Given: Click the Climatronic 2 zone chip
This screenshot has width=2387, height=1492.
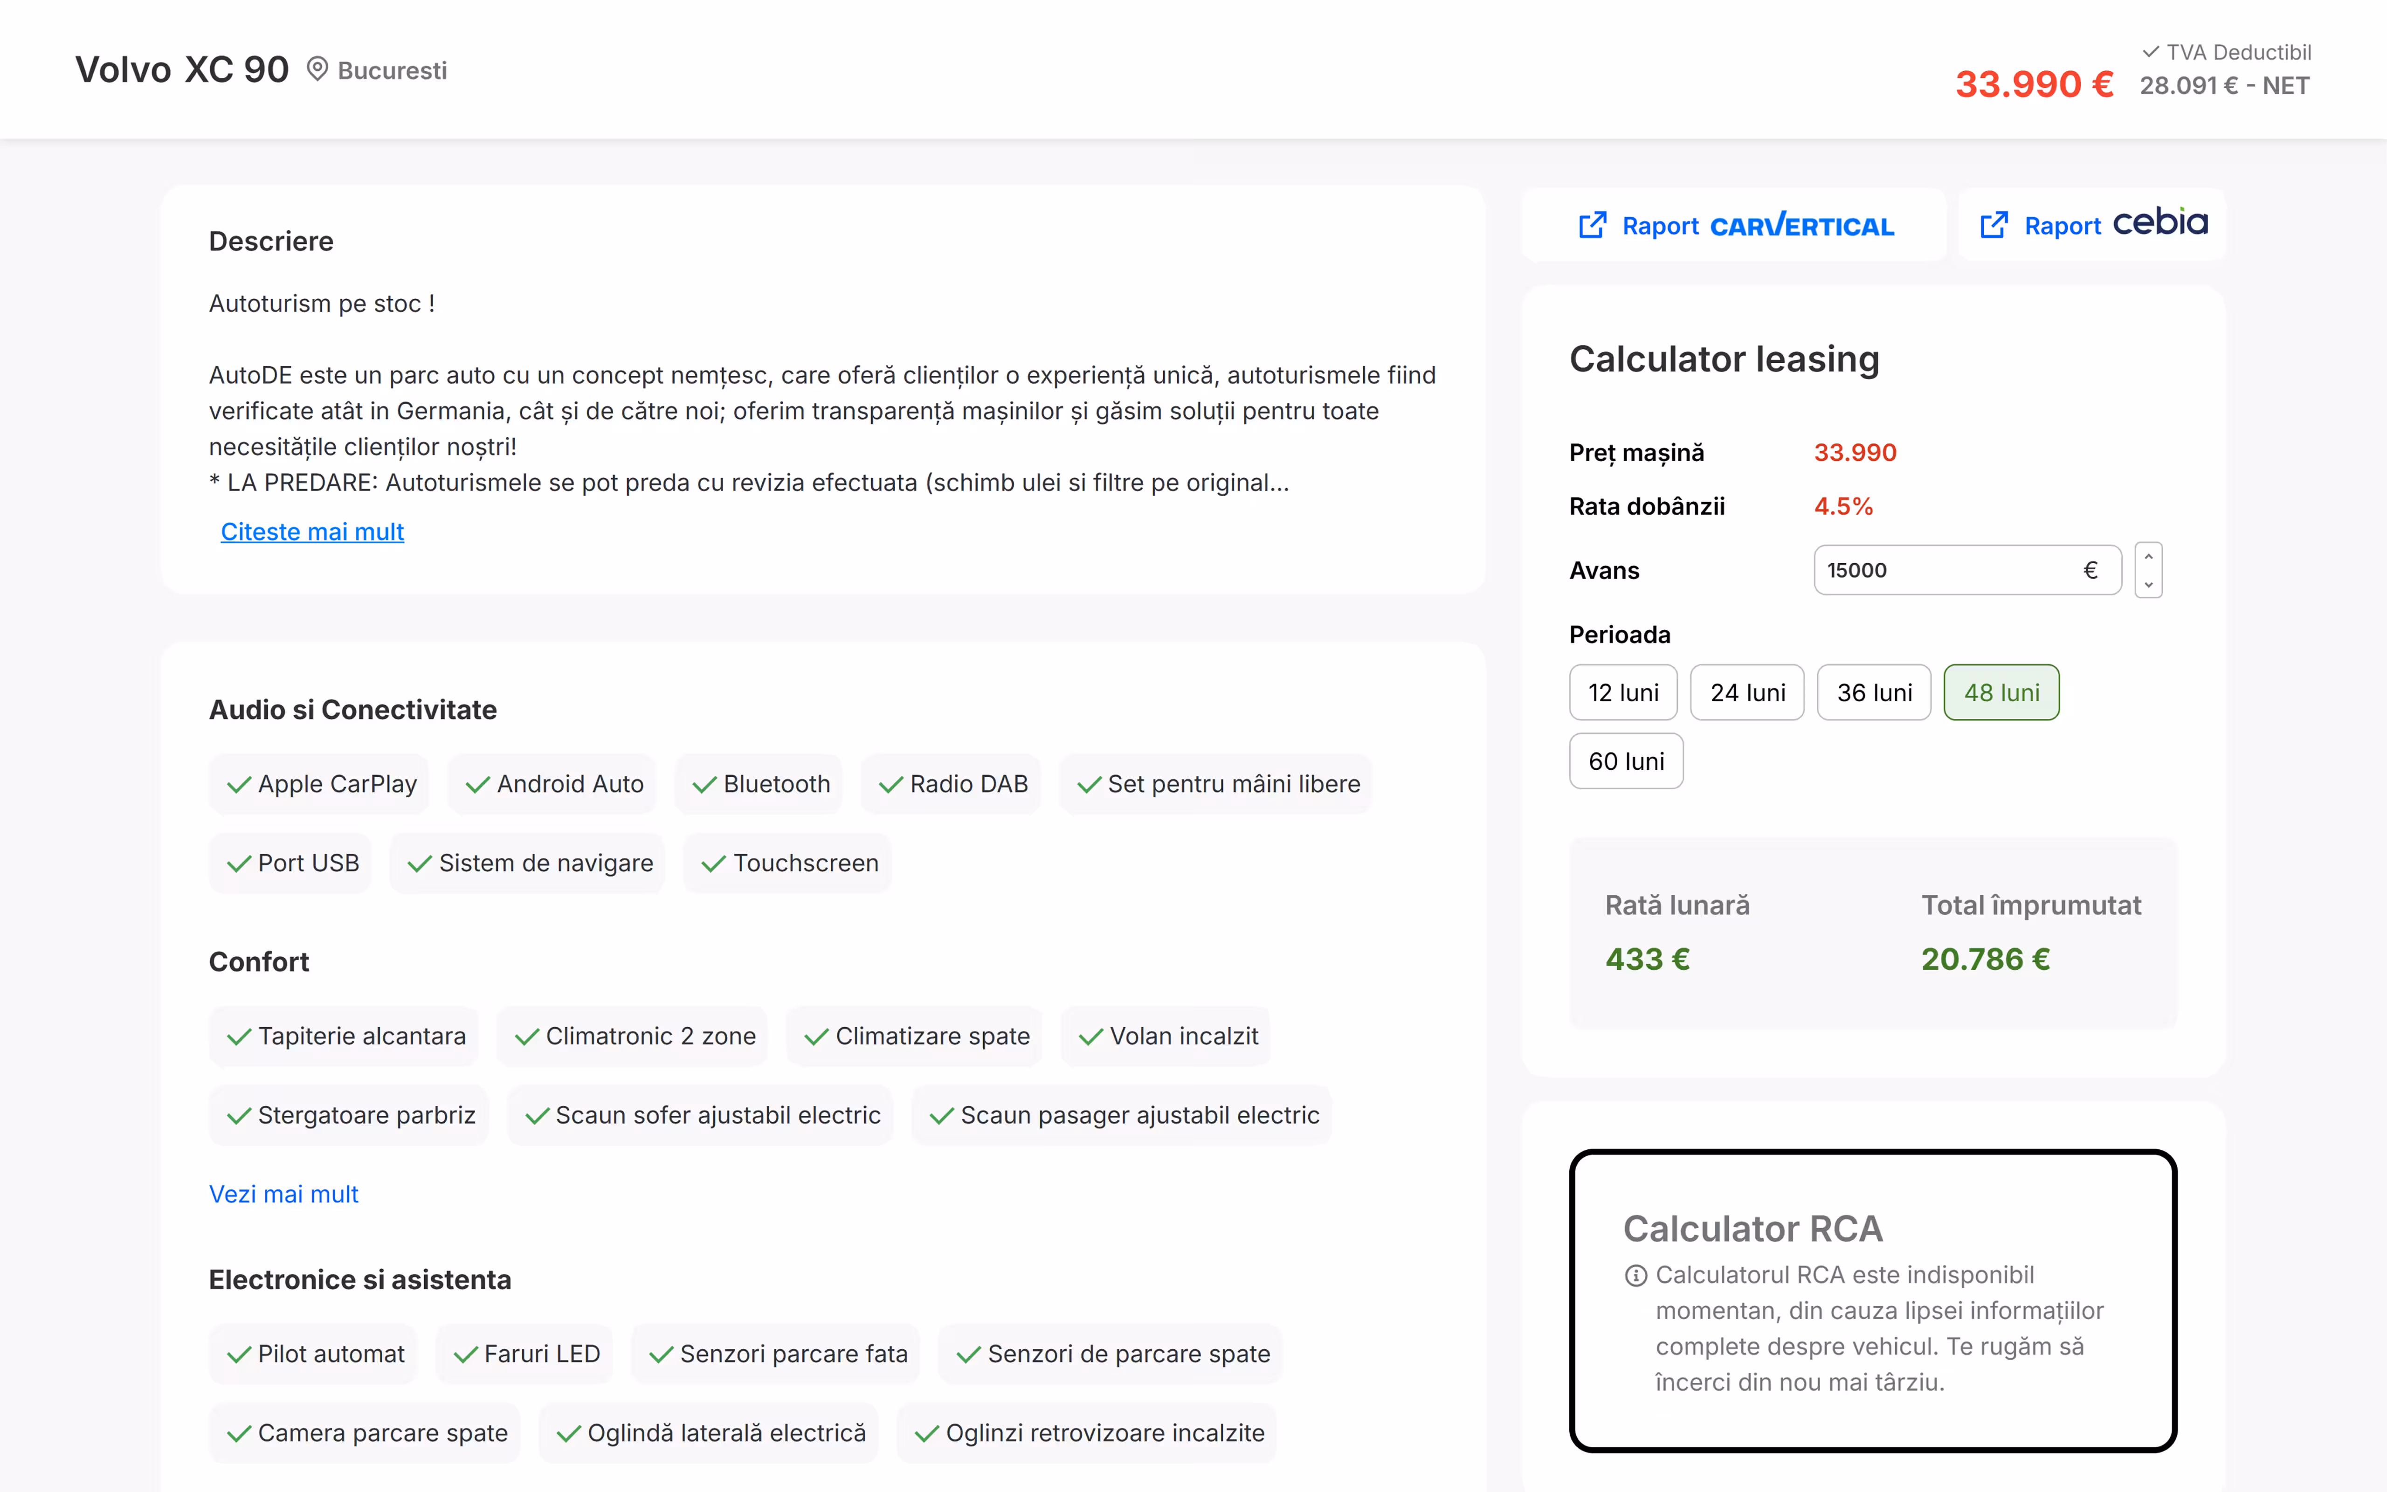Looking at the screenshot, I should pyautogui.click(x=632, y=1036).
